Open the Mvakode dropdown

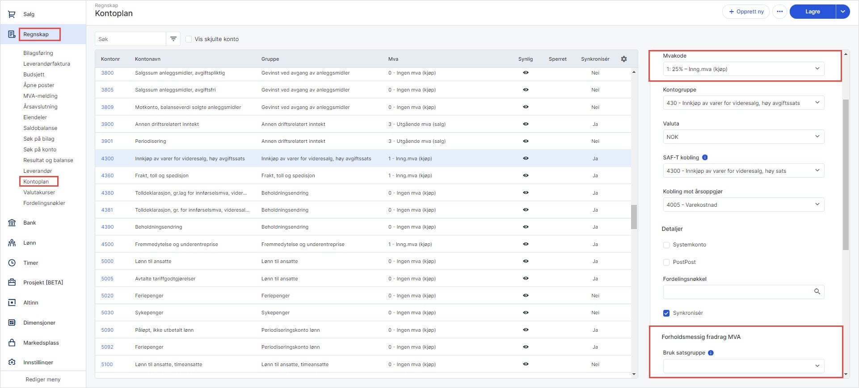[743, 69]
